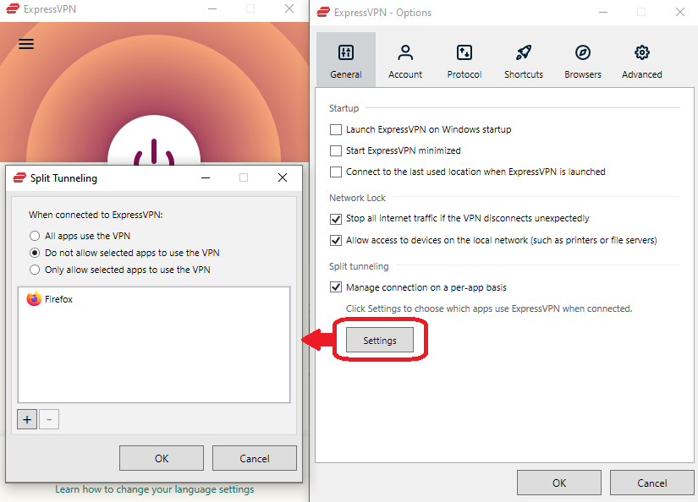Image resolution: width=698 pixels, height=502 pixels.
Task: Cancel the Split Tunneling dialog
Action: point(255,458)
